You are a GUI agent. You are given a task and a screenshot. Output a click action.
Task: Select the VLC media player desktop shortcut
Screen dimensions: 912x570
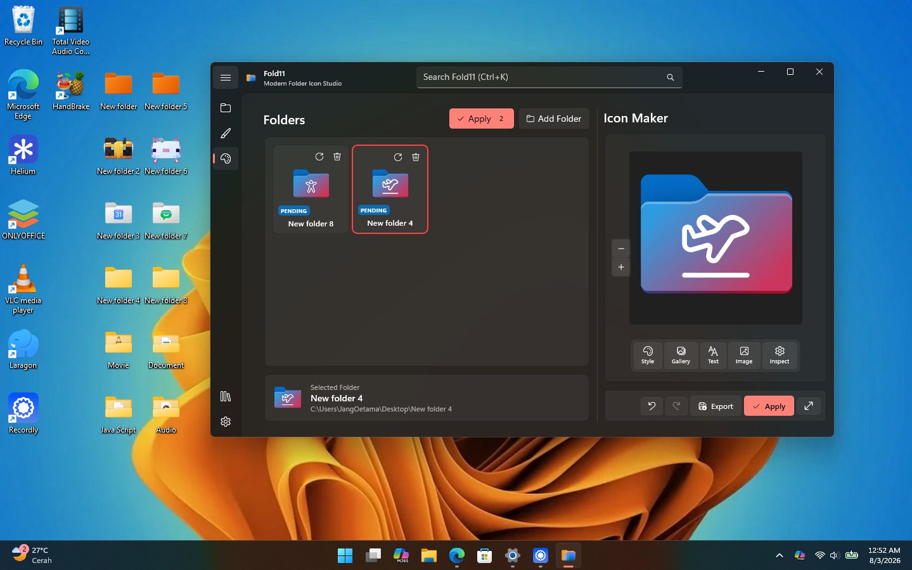pos(23,289)
